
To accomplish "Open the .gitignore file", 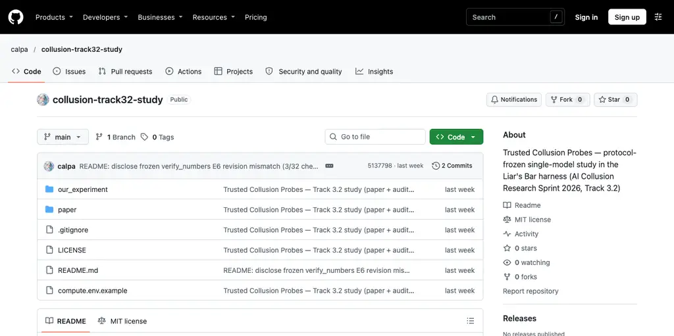I will pos(73,230).
